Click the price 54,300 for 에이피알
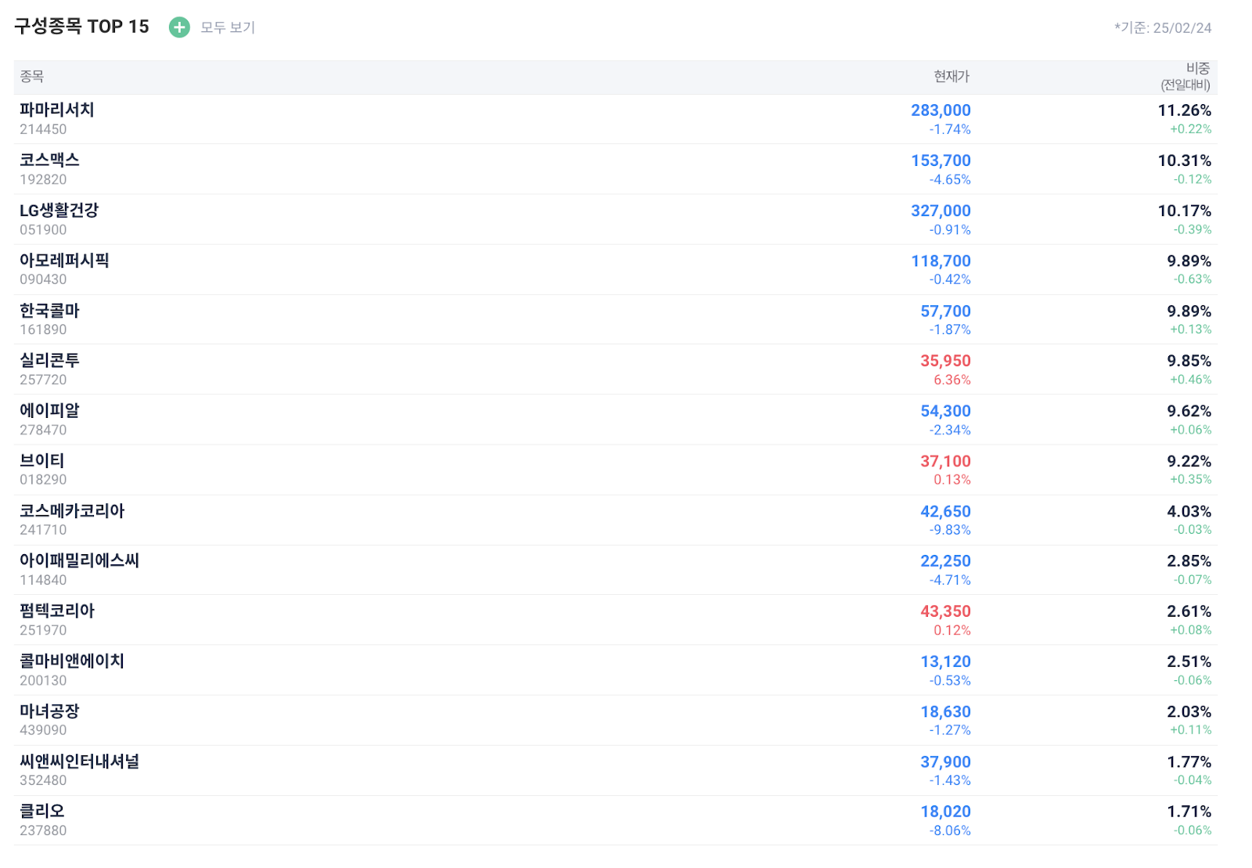This screenshot has width=1252, height=868. click(x=945, y=411)
